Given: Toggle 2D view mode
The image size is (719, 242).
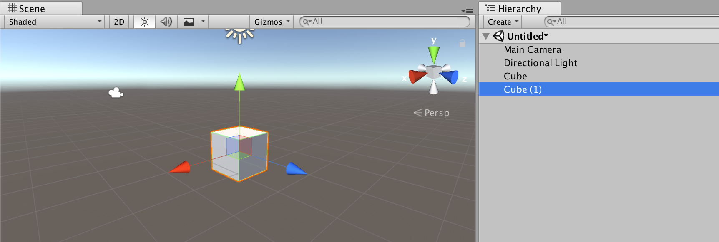Looking at the screenshot, I should click(119, 22).
